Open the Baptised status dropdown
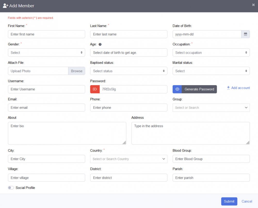Viewport: 258px width, 208px height. (x=128, y=71)
